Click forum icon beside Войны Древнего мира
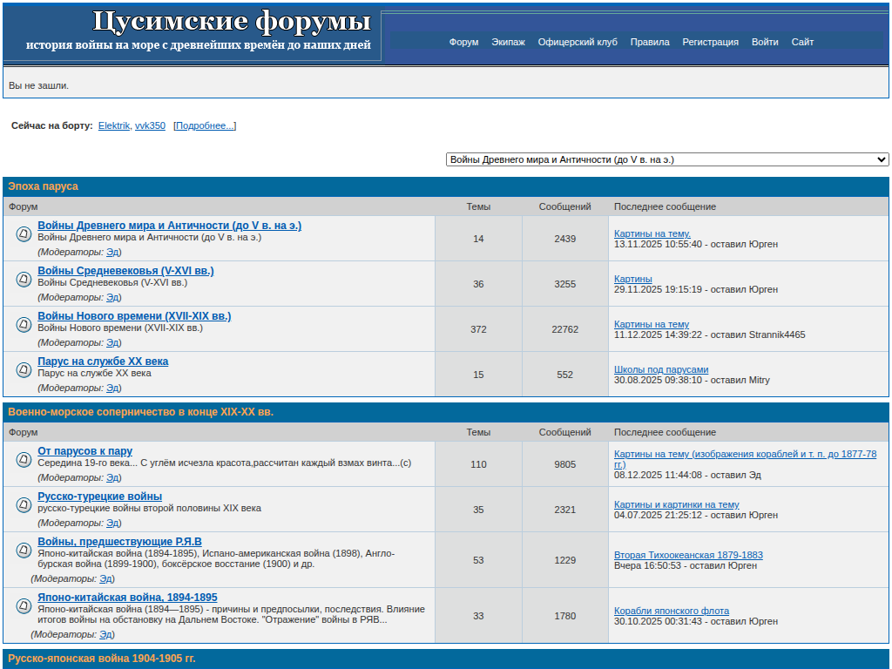The width and height of the screenshot is (892, 669). click(24, 234)
